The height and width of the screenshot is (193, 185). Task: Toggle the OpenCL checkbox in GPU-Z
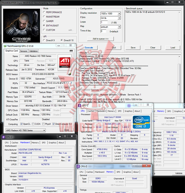[x=21, y=124]
